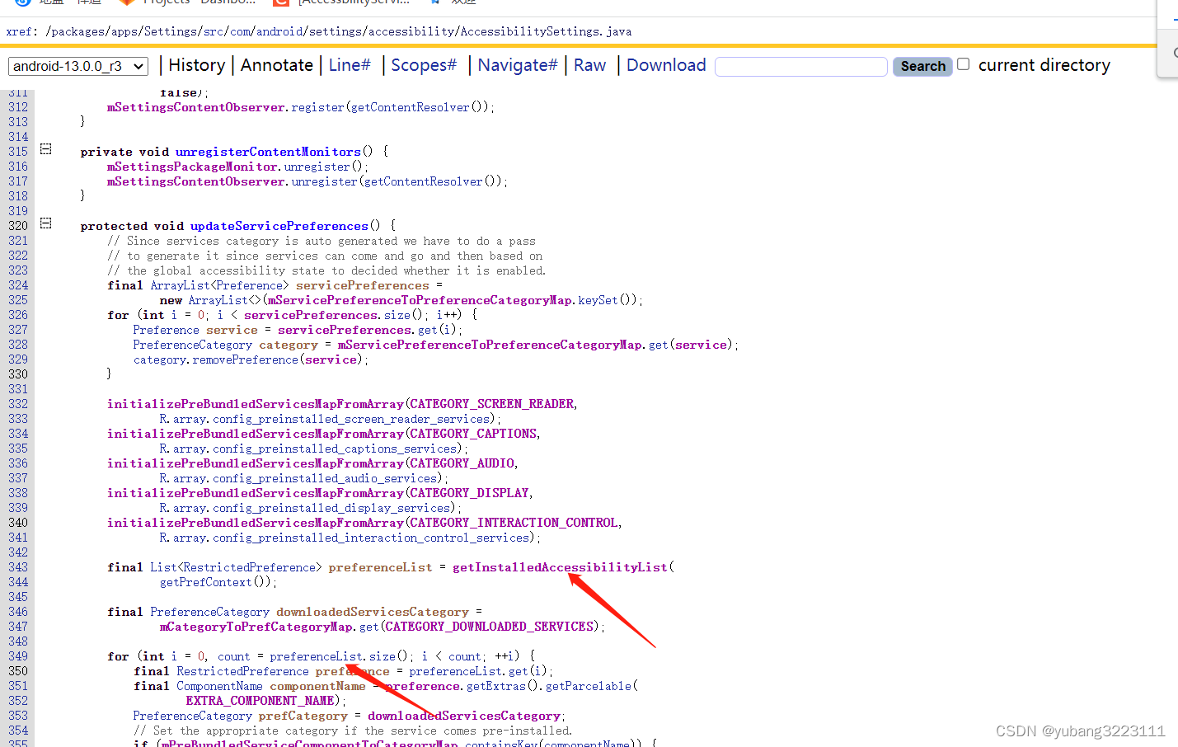The image size is (1178, 747).
Task: Click the Navigate# control
Action: [517, 64]
